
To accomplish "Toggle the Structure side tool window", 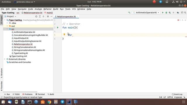I will point(1,73).
